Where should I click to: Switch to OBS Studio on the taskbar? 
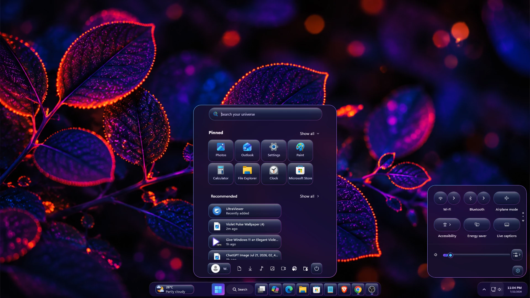tap(372, 289)
